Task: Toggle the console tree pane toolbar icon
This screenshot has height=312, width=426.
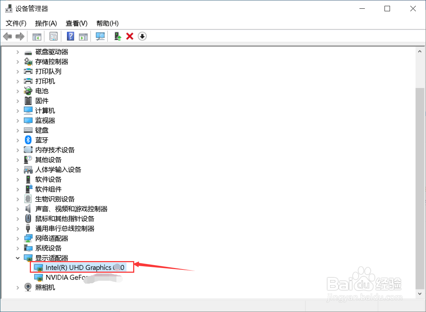Action: click(x=37, y=36)
